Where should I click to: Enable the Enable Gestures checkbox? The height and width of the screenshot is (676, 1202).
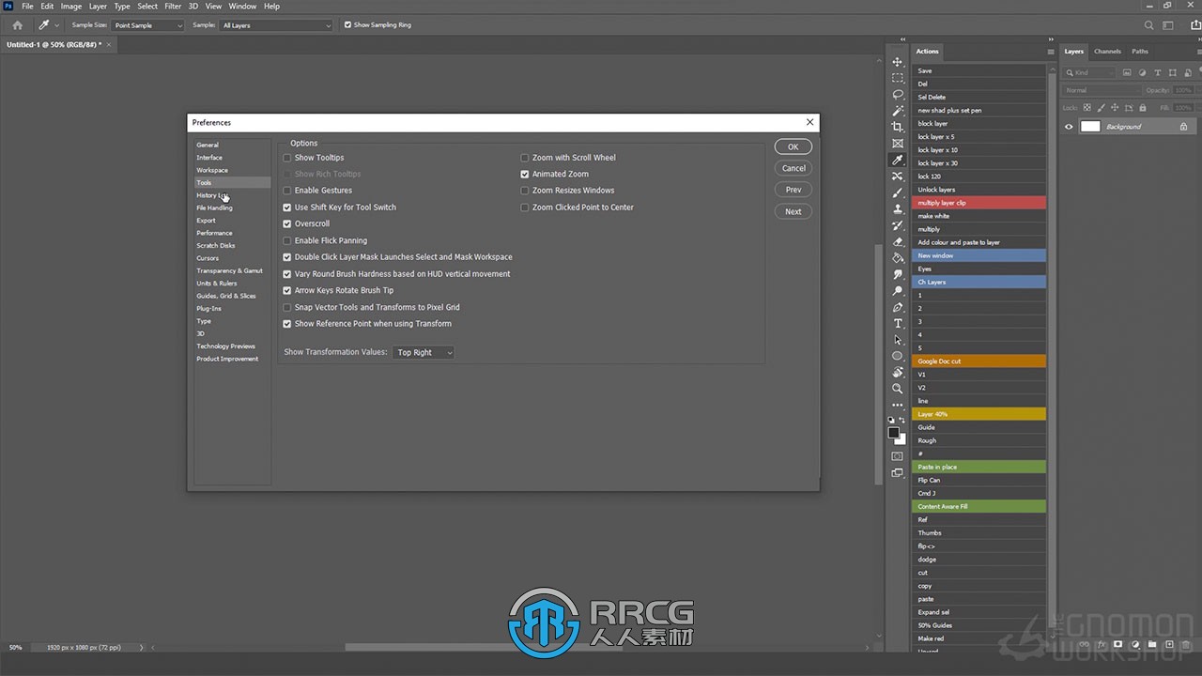pos(287,191)
